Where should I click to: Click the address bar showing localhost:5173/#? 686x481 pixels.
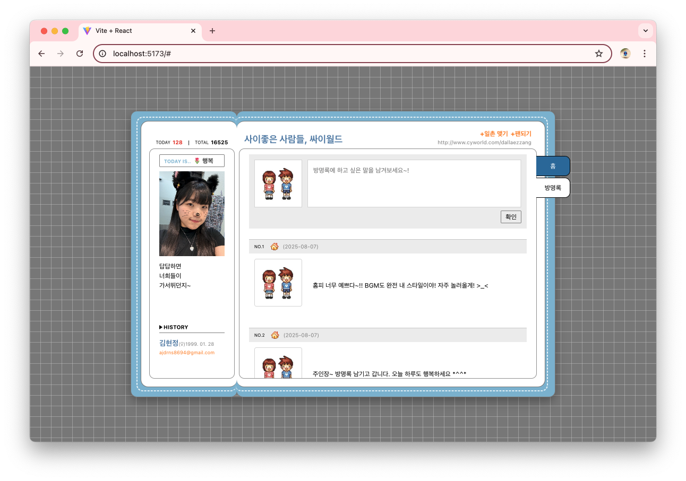pyautogui.click(x=352, y=54)
